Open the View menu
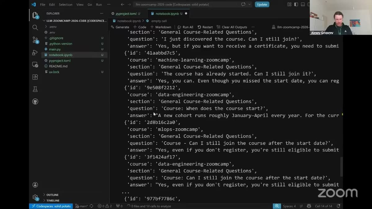The width and height of the screenshot is (372, 209). 80,4
